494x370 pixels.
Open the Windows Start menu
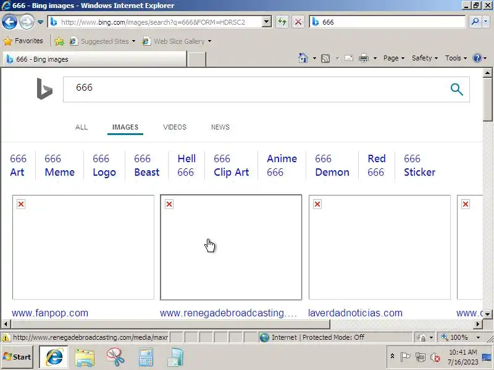17,357
